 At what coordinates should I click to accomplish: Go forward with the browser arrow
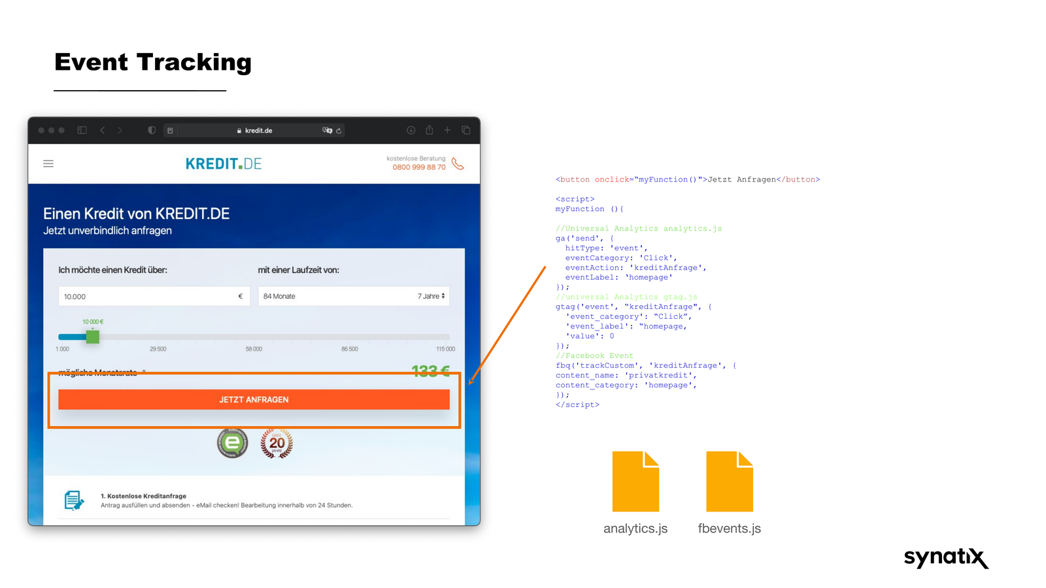(x=120, y=130)
